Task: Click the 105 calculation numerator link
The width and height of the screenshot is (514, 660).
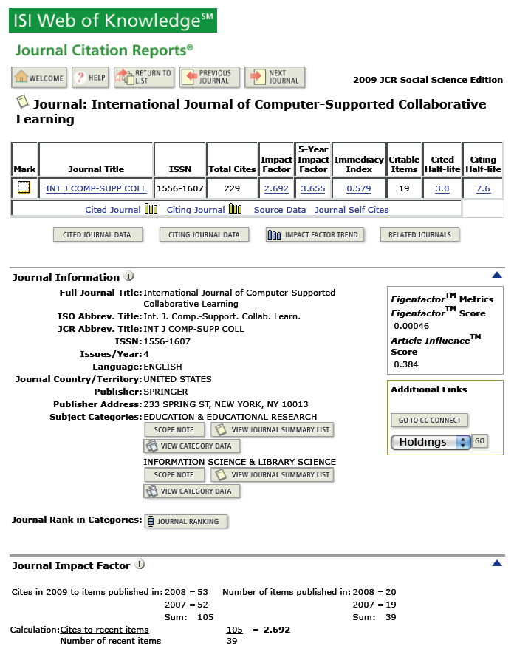Action: click(x=234, y=630)
